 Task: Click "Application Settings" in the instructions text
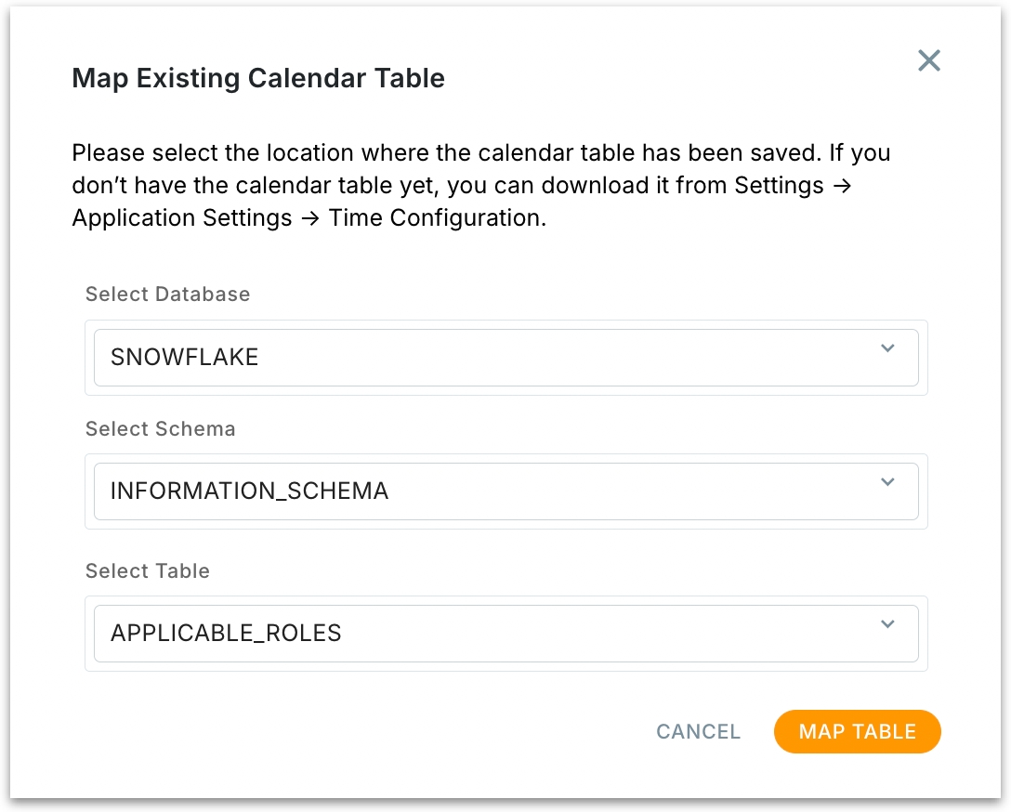pos(184,219)
